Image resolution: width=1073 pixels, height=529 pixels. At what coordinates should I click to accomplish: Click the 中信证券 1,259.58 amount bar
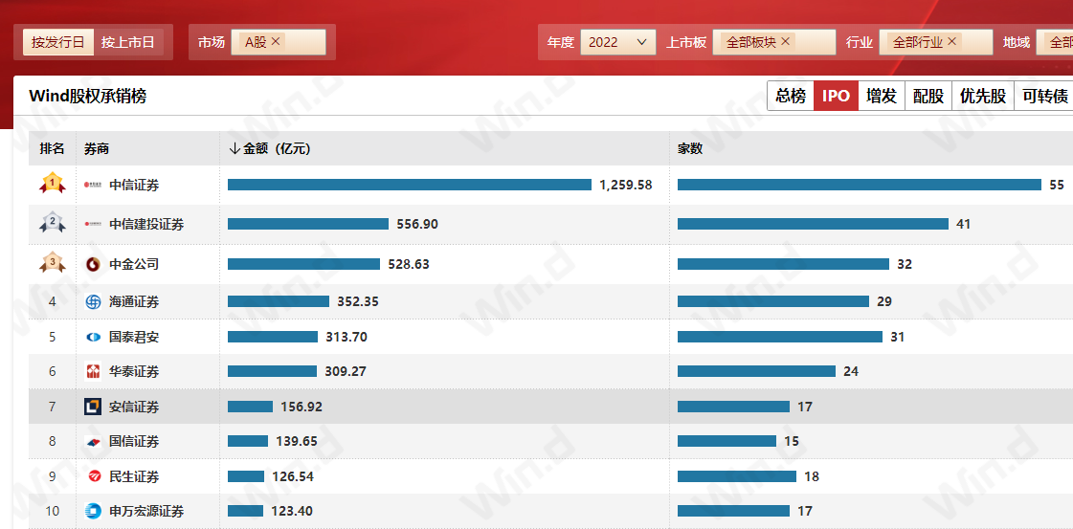pyautogui.click(x=409, y=185)
